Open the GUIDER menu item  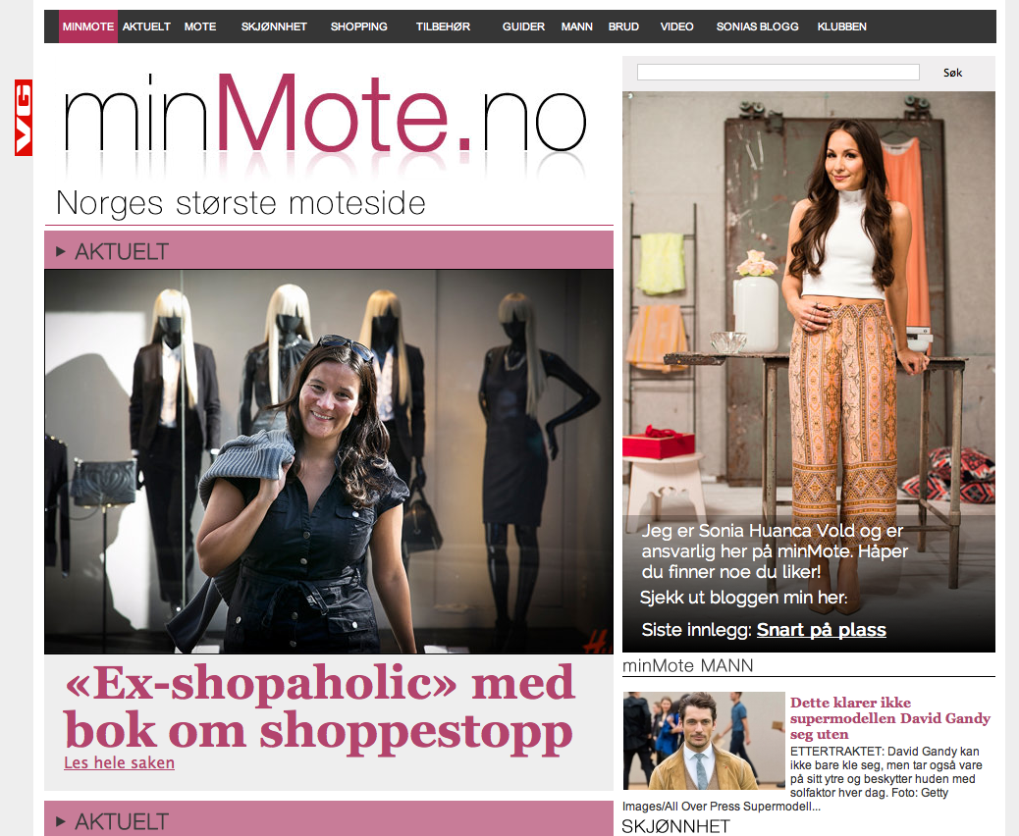[x=523, y=26]
